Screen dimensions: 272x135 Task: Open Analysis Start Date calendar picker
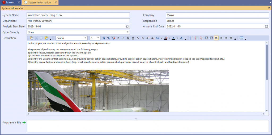127,26
